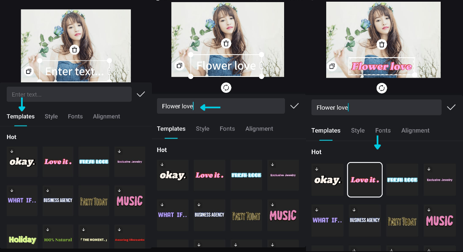
Task: Choose the 'Love it.' template in left panel
Action: click(x=58, y=162)
